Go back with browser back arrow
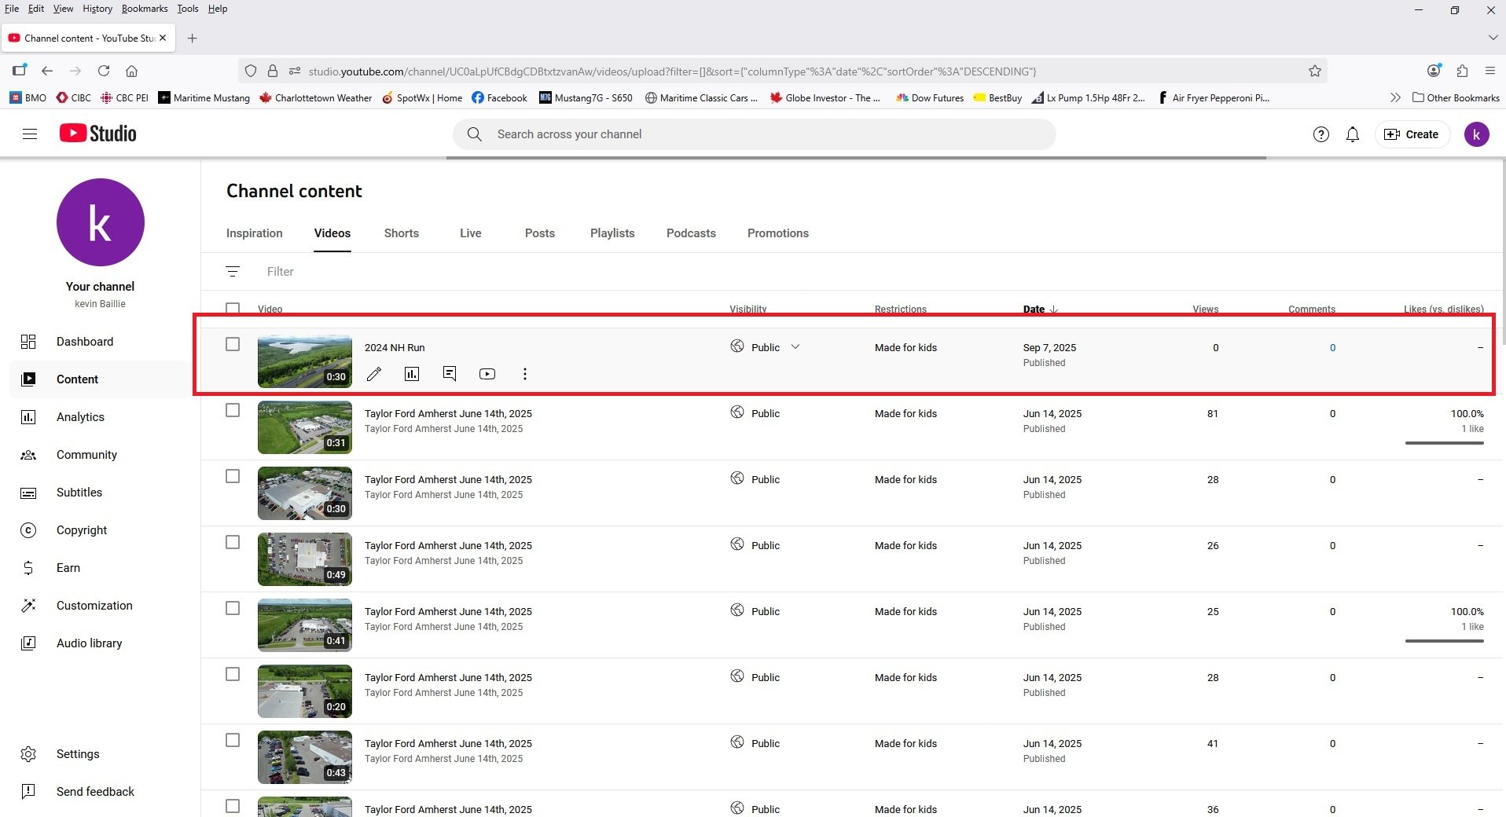The height and width of the screenshot is (817, 1506). pos(47,71)
